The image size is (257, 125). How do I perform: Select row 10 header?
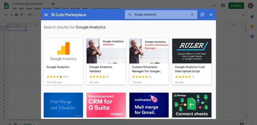click(4, 63)
